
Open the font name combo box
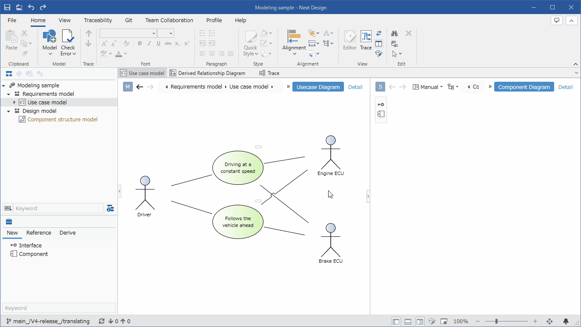(x=128, y=33)
